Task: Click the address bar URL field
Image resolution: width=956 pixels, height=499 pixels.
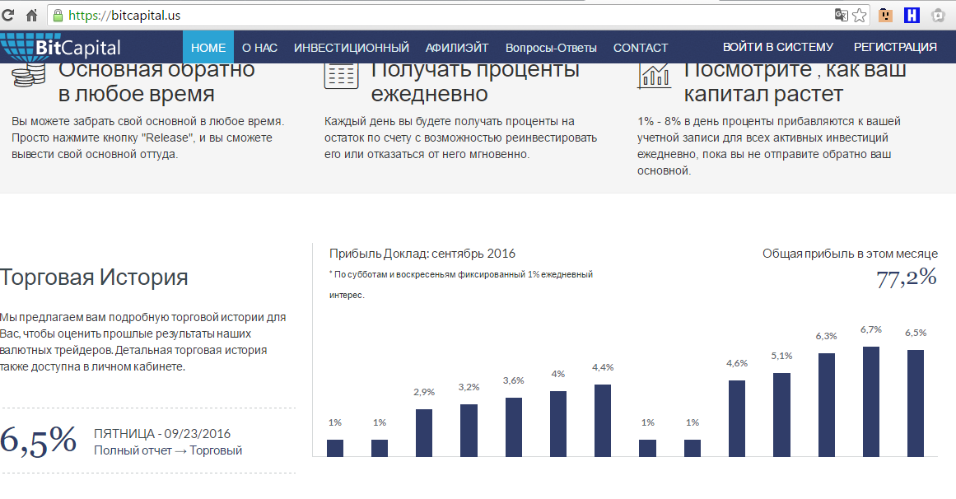Action: point(412,15)
